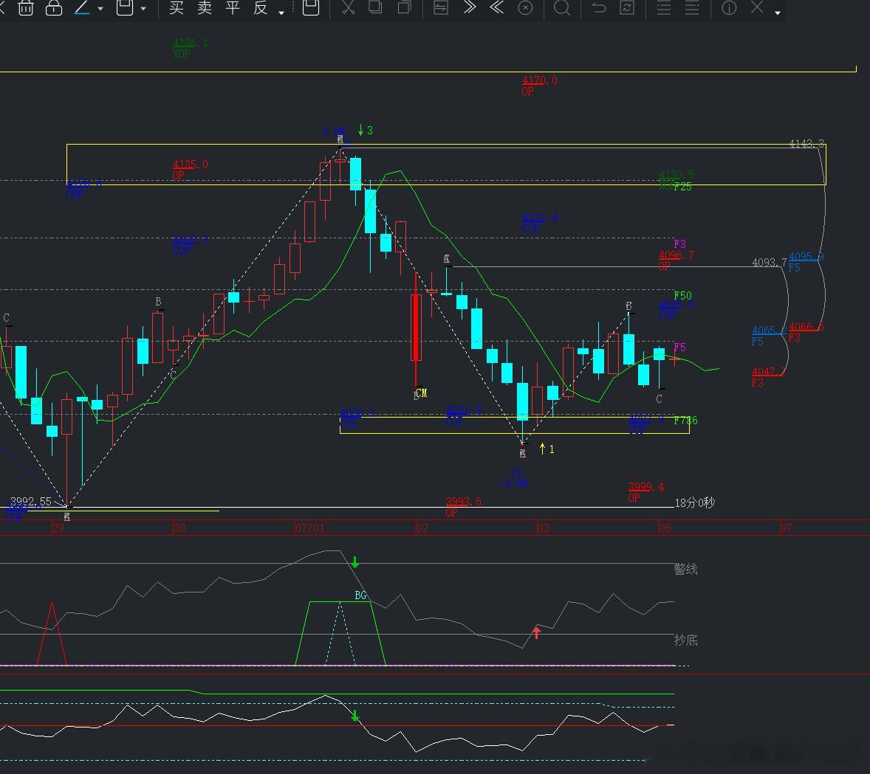Click the yellow CM marker under red candle

click(x=422, y=393)
